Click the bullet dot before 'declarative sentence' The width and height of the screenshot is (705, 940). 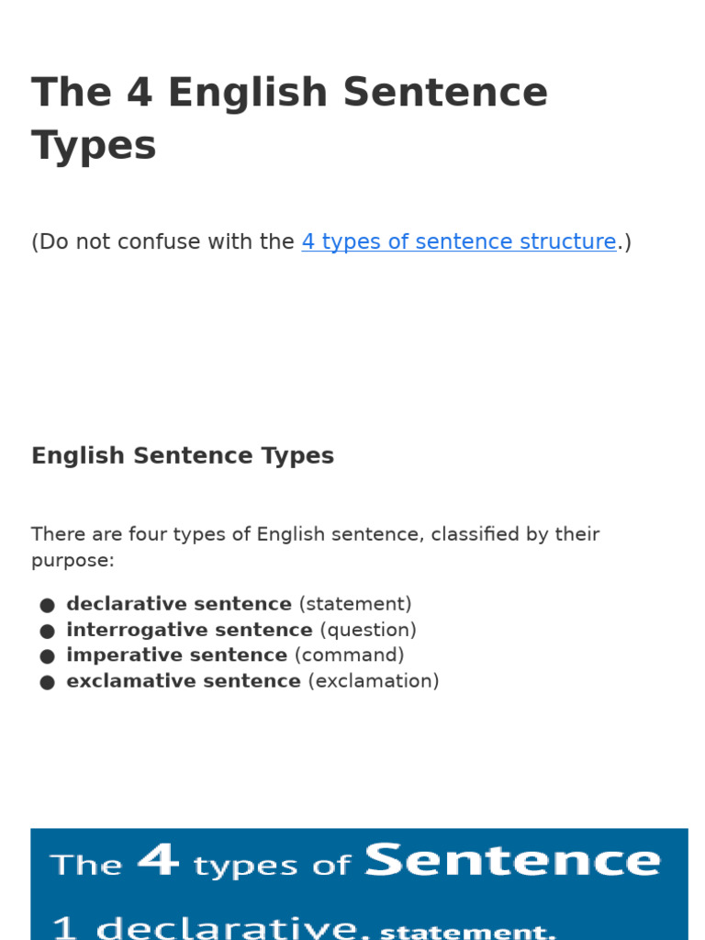click(47, 605)
